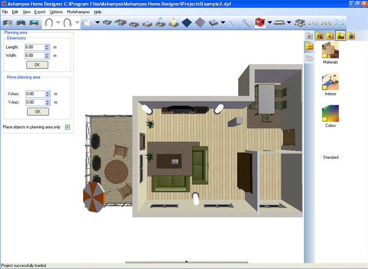Viewport: 368px width, 269px height.
Task: Select the Standard catalog entry
Action: [x=330, y=157]
